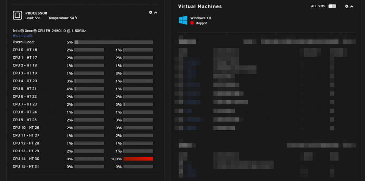
Task: Collapse the Processor panel chevron
Action: (156, 12)
